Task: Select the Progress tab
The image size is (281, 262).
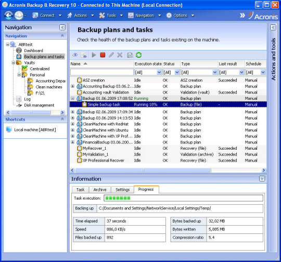Action: [x=146, y=189]
